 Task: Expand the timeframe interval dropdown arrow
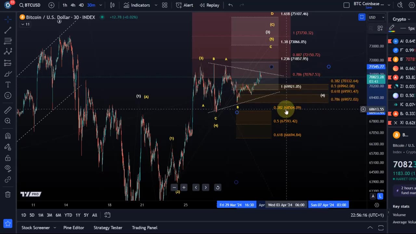tap(101, 5)
